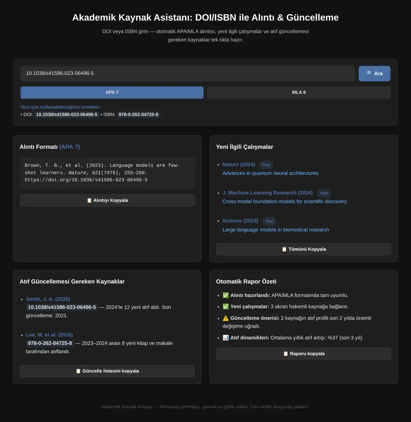This screenshot has height=422, width=411.
Task: Use the example DOI chip
Action: (67, 114)
